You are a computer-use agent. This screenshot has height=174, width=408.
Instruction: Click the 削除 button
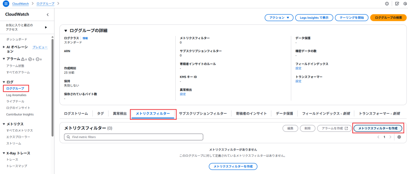tap(308, 129)
